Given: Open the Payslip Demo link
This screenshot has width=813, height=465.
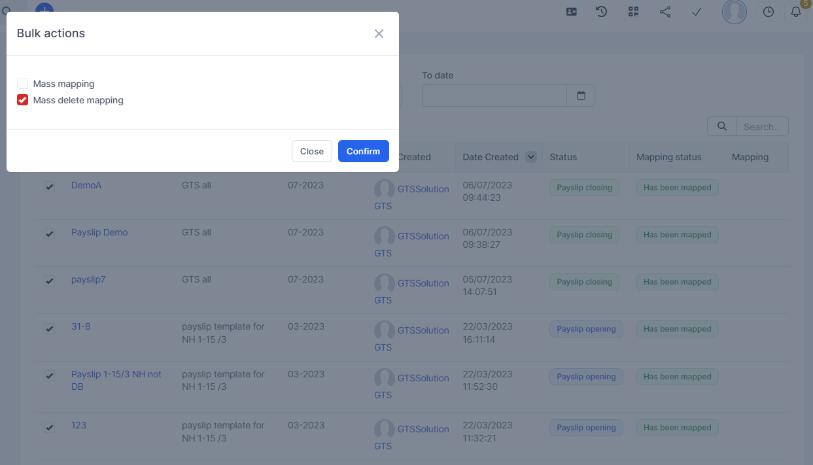Looking at the screenshot, I should point(99,232).
